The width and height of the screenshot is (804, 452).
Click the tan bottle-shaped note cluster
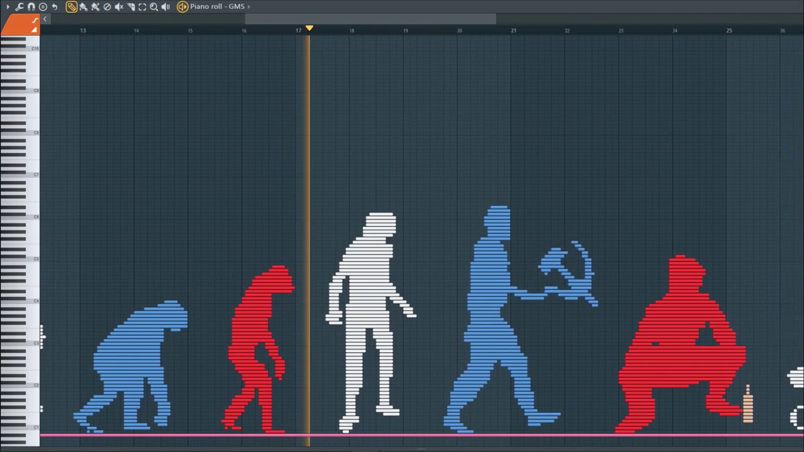[x=747, y=404]
